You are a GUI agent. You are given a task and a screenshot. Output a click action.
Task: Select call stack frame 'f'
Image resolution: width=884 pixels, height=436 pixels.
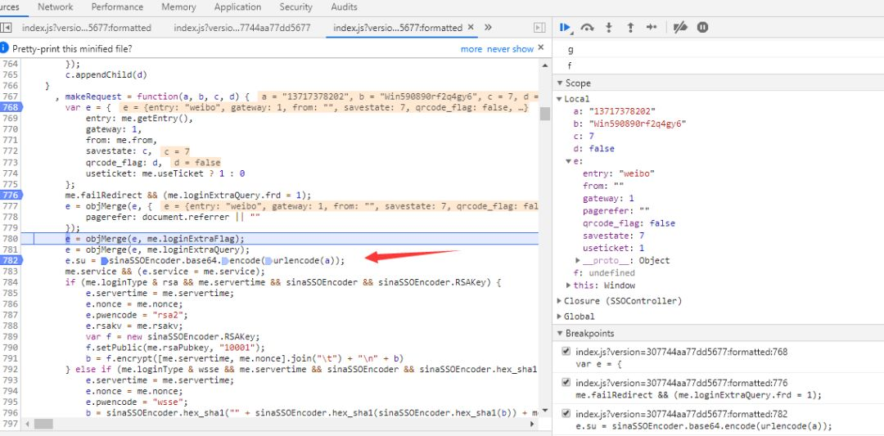click(571, 66)
